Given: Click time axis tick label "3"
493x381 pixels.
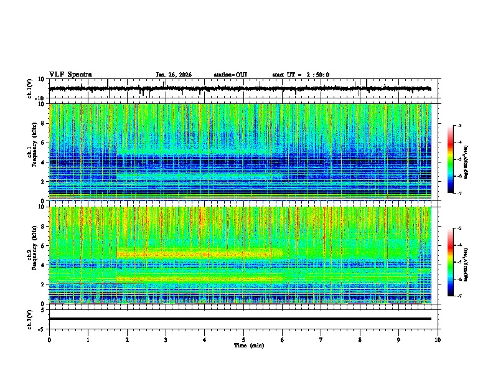Looking at the screenshot, I should pos(166,340).
